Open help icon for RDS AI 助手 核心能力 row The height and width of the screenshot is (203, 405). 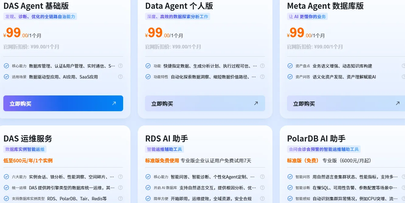coord(262,177)
